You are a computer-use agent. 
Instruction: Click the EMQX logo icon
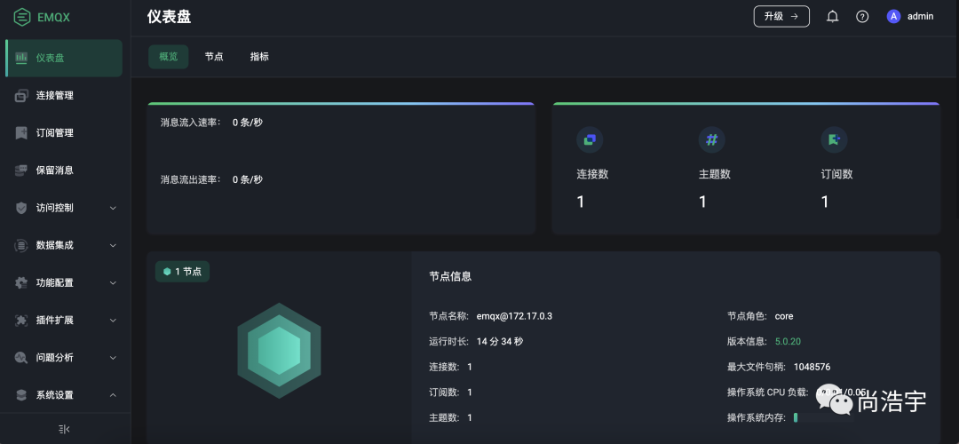pos(22,16)
